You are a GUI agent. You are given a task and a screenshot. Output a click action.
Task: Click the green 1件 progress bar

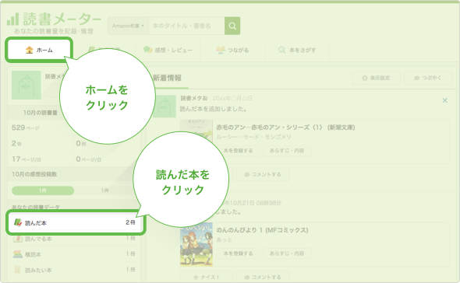point(43,190)
